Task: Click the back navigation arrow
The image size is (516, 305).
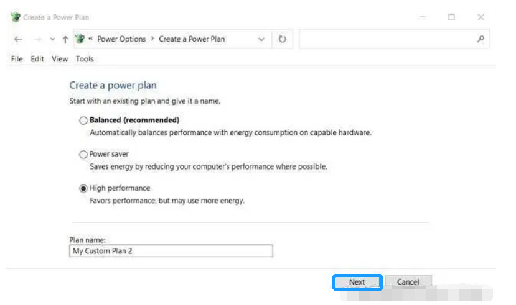Action: tap(18, 39)
